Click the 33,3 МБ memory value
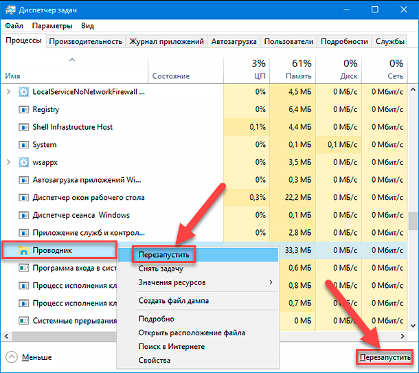Image resolution: width=419 pixels, height=373 pixels. coord(298,250)
